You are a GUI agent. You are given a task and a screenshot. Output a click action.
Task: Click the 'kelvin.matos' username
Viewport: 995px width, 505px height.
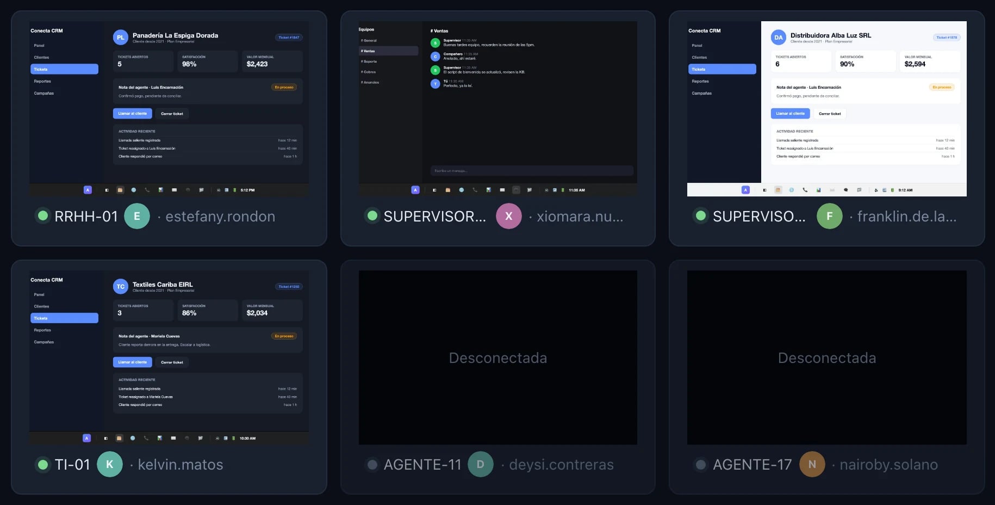pos(181,465)
